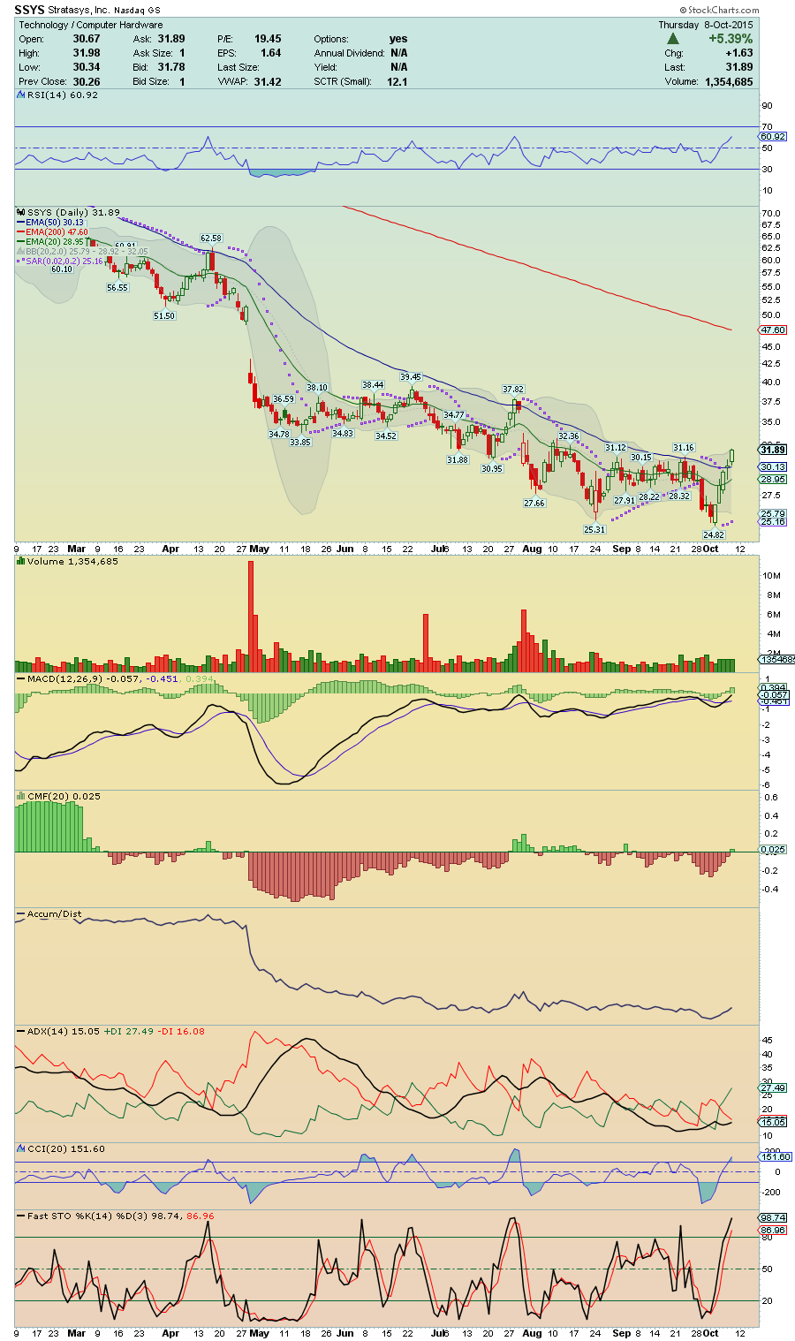Click the legend marker beside MACD(12,26,9)
Viewport: 795px width, 1341px height.
click(21, 678)
